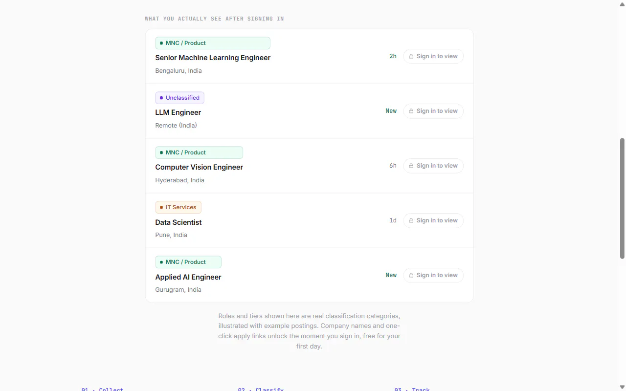Click lock icon in LLM Engineer row
Viewport: 626px width, 391px height.
click(411, 111)
